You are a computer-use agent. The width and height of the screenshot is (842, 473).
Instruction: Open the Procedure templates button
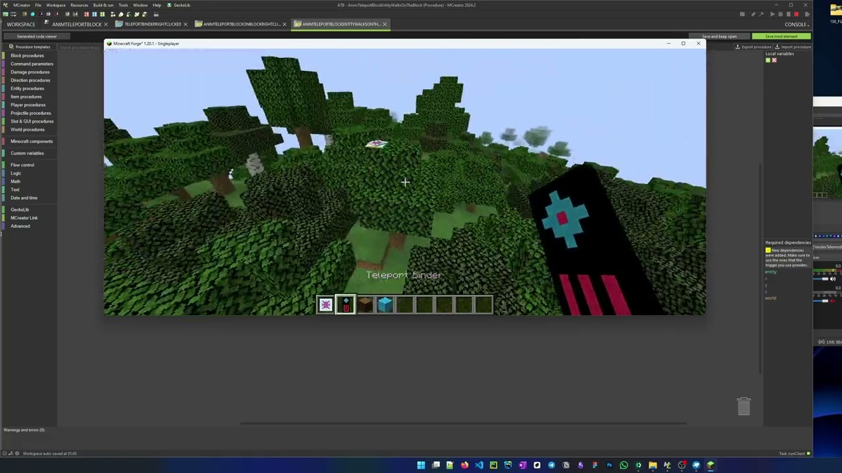(x=29, y=47)
